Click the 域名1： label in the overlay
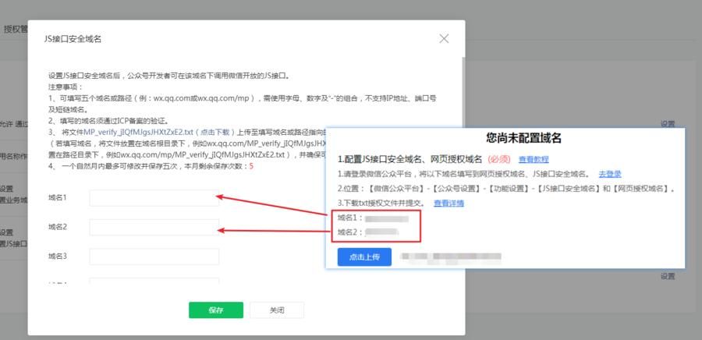Viewport: 702px width, 340px height. coord(350,218)
